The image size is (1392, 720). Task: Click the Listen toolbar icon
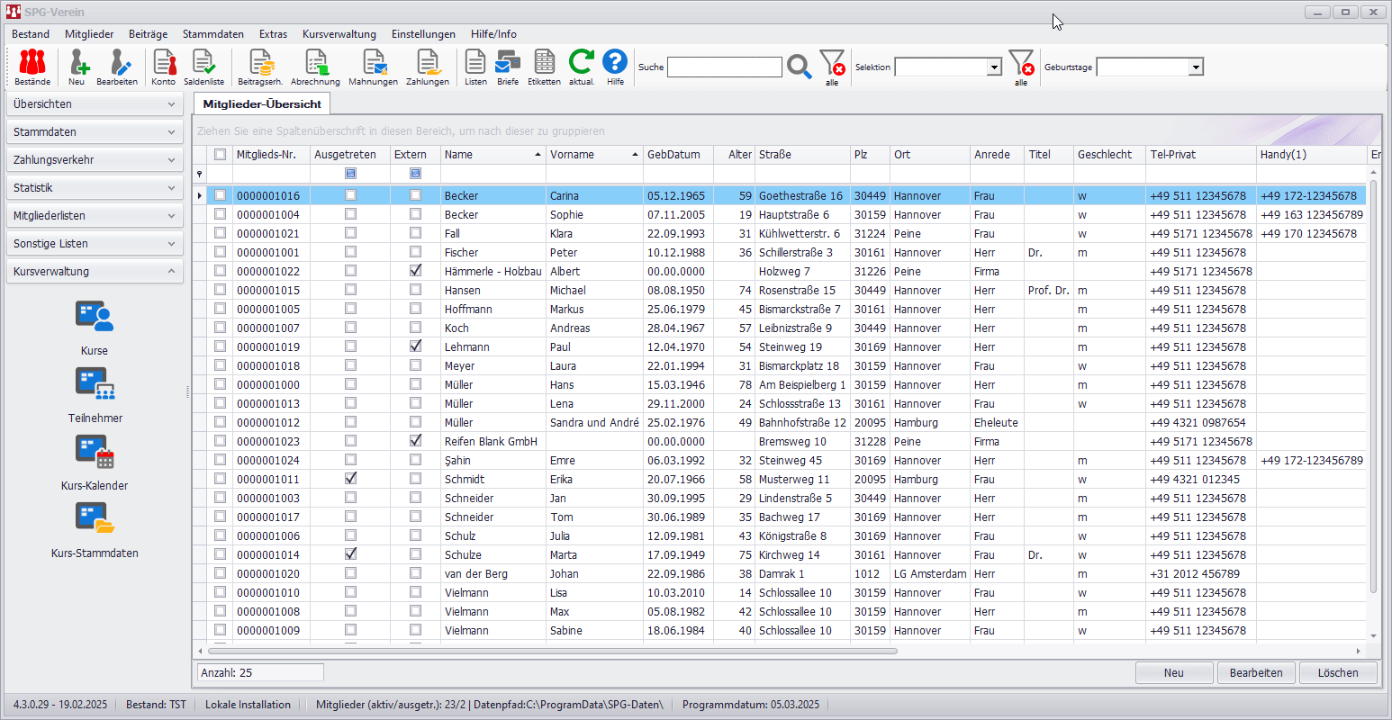pyautogui.click(x=475, y=67)
